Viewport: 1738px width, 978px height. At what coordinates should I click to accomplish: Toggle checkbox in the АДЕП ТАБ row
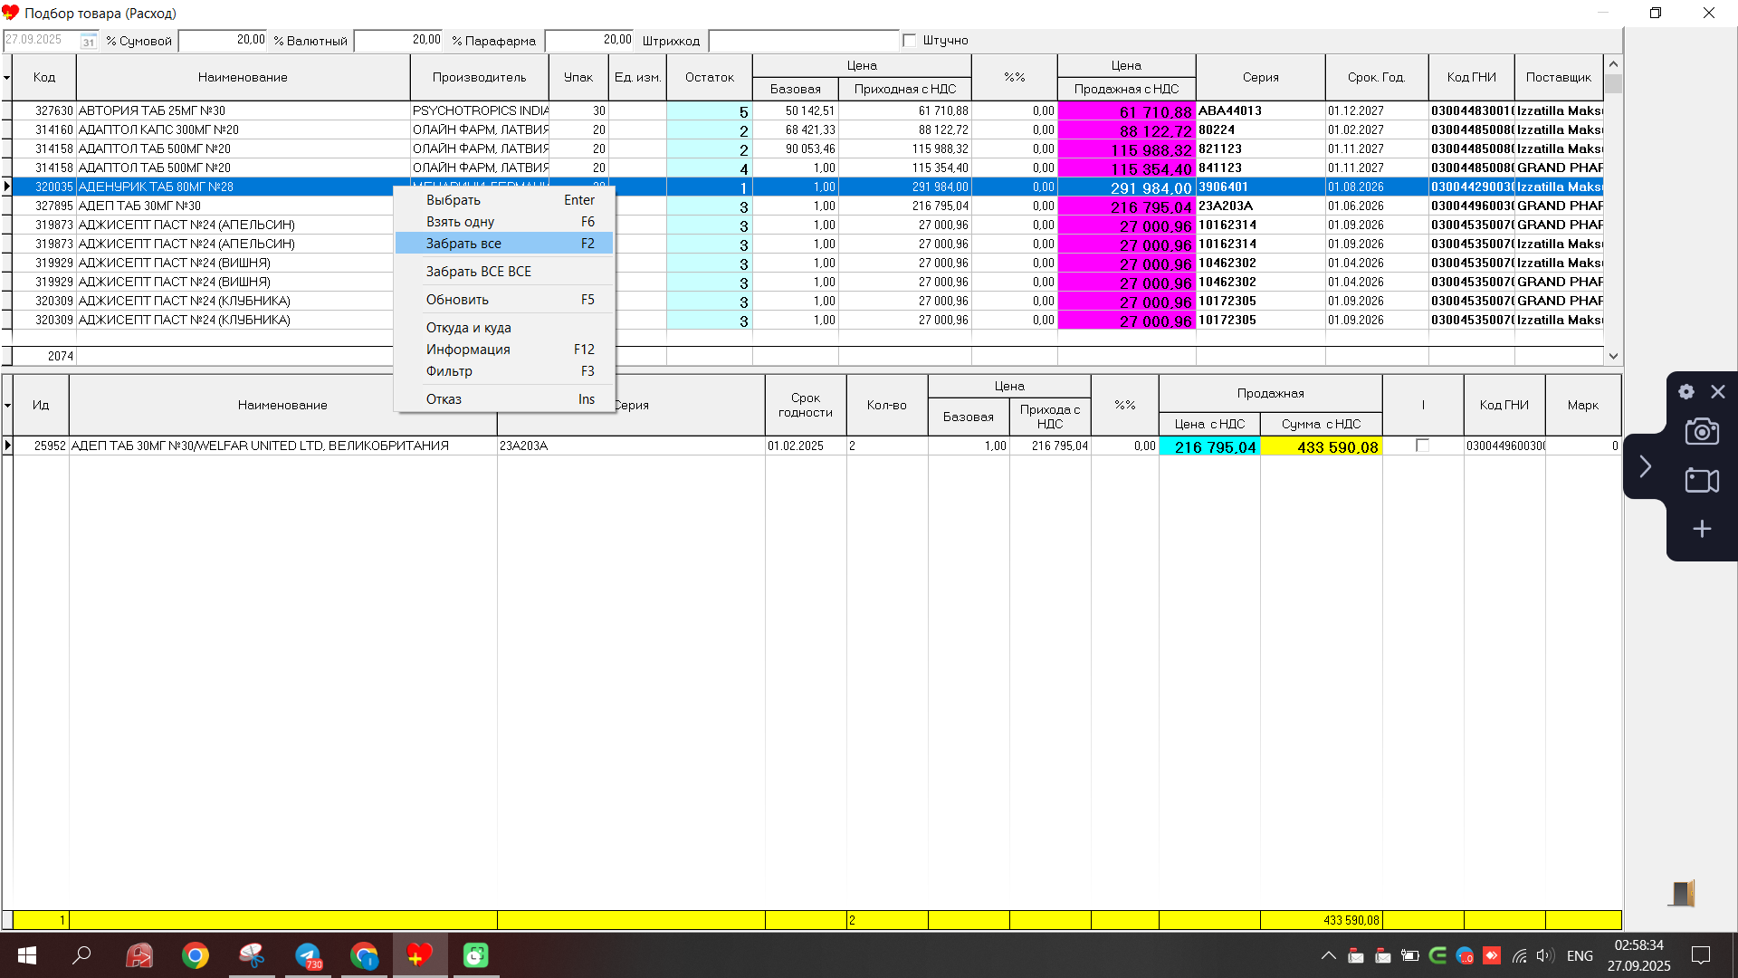point(1422,446)
